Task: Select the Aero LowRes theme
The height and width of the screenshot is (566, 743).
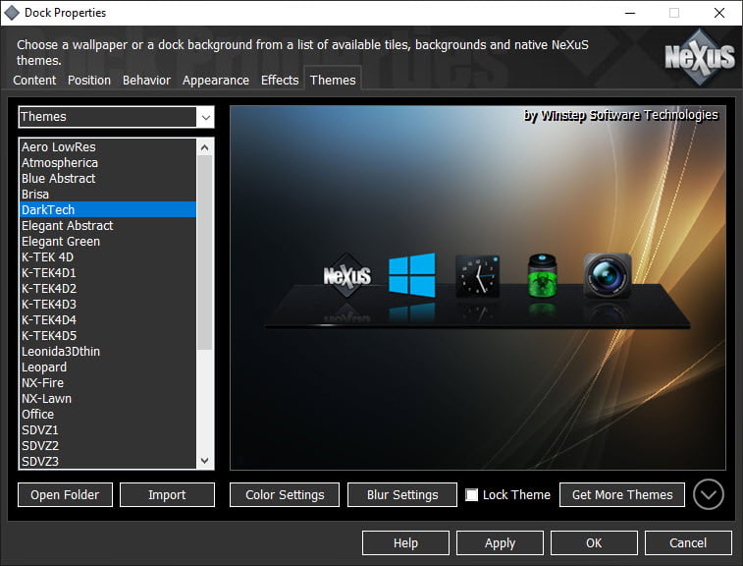Action: coord(108,147)
